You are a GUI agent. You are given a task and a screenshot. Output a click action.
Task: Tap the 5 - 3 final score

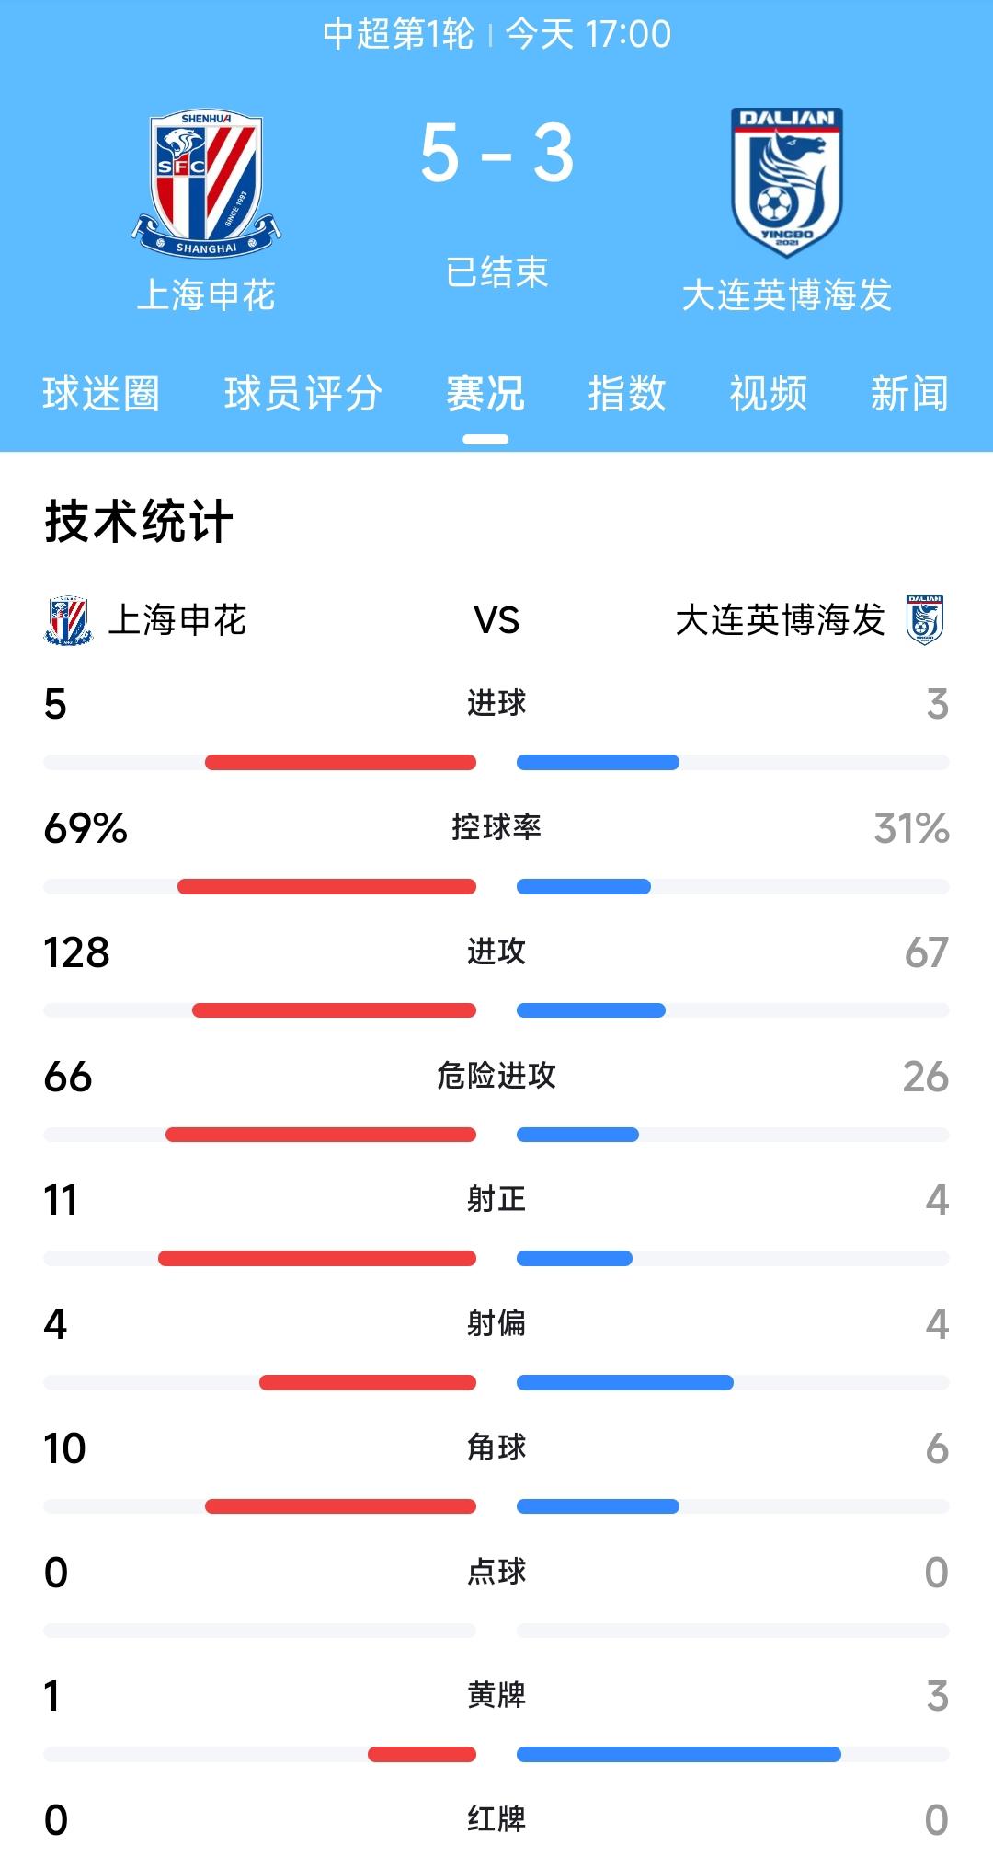pos(496,154)
